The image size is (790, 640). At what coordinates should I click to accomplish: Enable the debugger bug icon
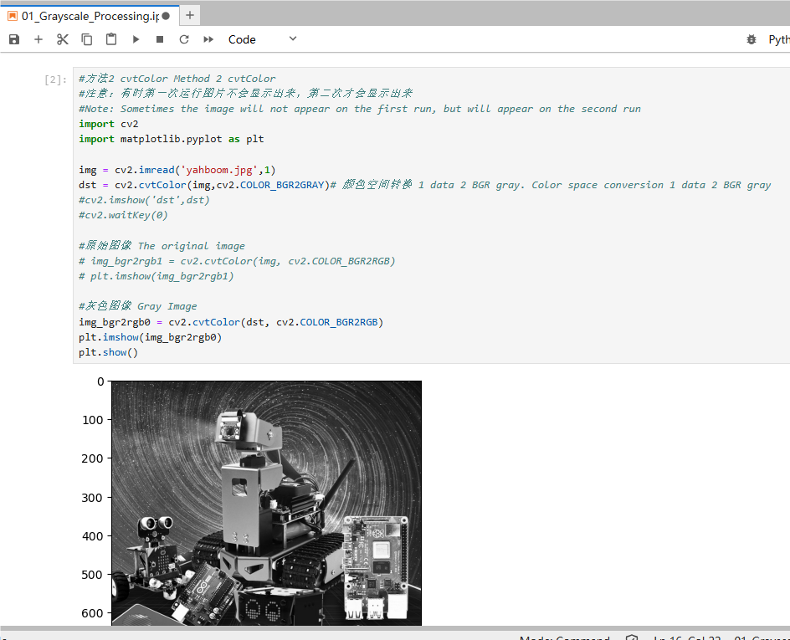[752, 39]
